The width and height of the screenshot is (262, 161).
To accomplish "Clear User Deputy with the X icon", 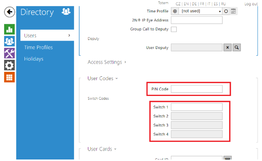I will click(x=227, y=47).
